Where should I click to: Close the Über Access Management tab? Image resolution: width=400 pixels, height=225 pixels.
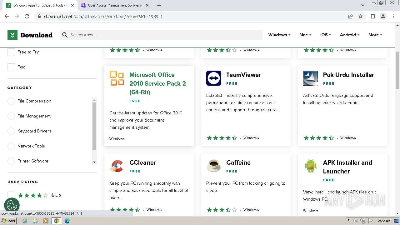click(x=147, y=5)
